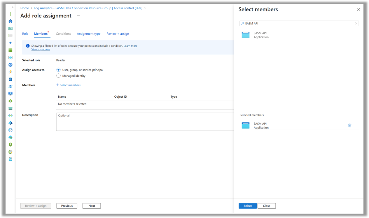Open Azure Home from the sidebar
The height and width of the screenshot is (218, 369).
point(11,21)
